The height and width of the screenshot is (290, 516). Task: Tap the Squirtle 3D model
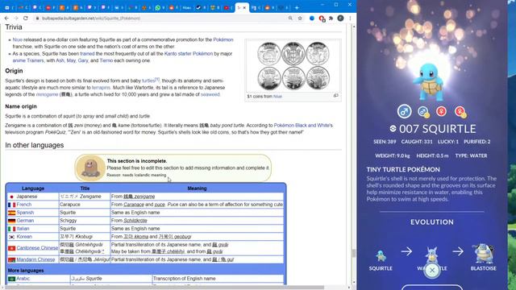429,82
